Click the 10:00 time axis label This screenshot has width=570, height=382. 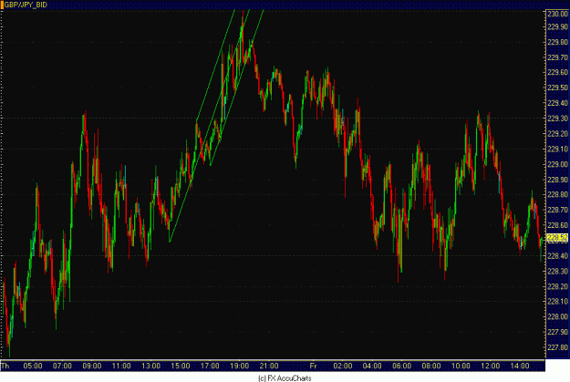click(461, 366)
